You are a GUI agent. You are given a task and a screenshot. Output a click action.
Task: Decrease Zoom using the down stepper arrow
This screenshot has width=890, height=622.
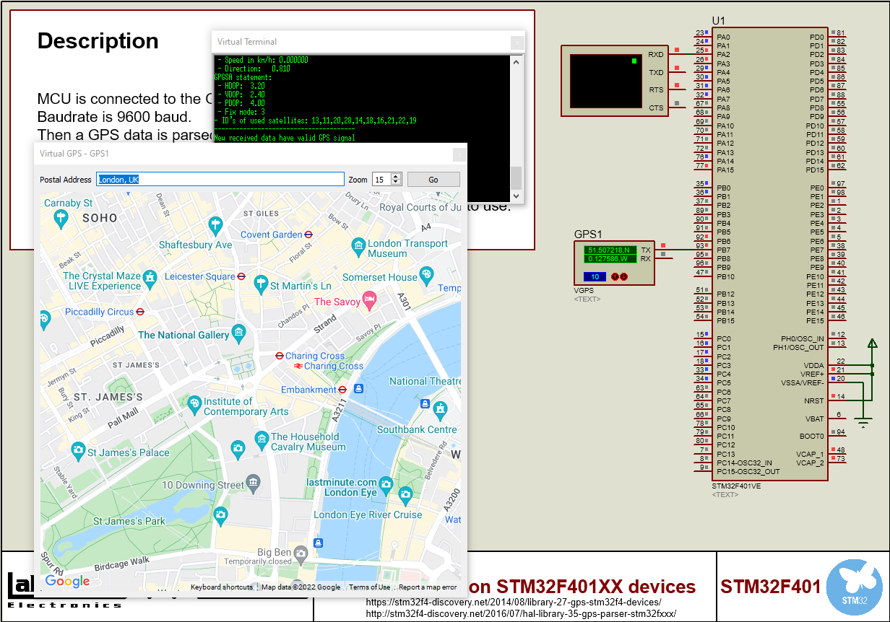click(396, 182)
